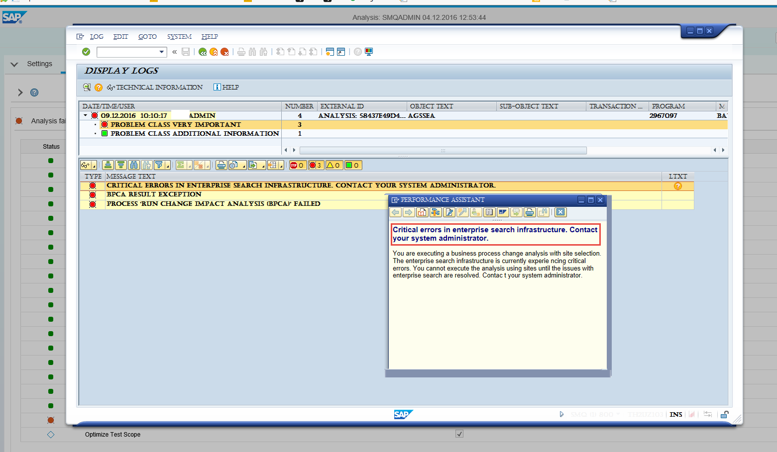Click the Date/Time/User column header
777x452 pixels.
point(180,106)
